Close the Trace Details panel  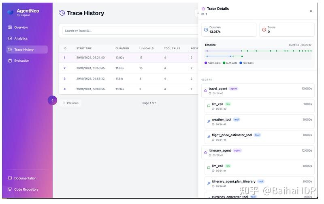point(311,11)
